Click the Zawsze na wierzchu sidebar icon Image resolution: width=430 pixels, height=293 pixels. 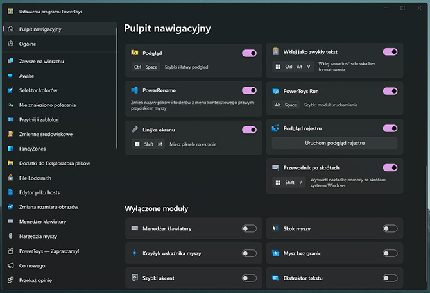click(10, 61)
